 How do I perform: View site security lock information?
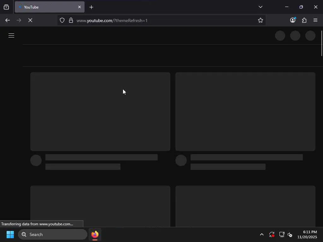pyautogui.click(x=71, y=20)
